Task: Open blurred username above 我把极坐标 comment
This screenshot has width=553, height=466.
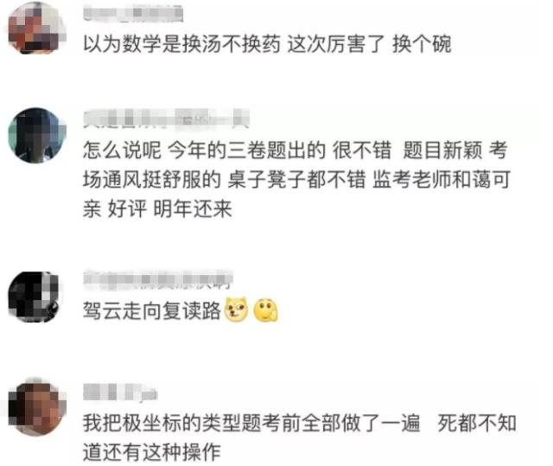Action: point(120,392)
